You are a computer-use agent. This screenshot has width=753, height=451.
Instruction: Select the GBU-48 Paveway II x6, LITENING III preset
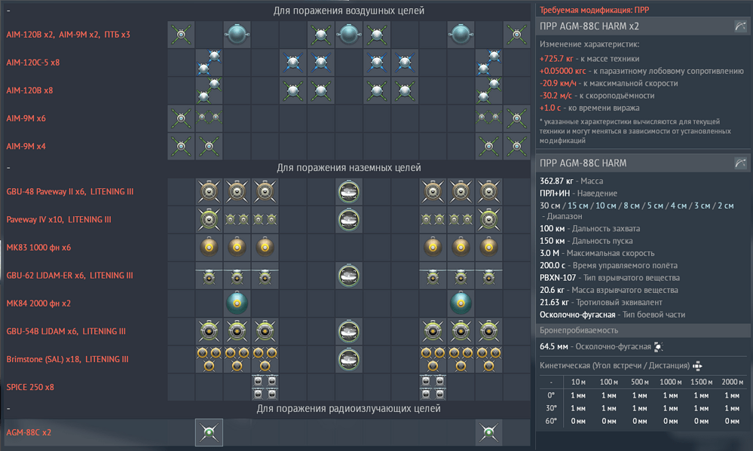tap(69, 191)
